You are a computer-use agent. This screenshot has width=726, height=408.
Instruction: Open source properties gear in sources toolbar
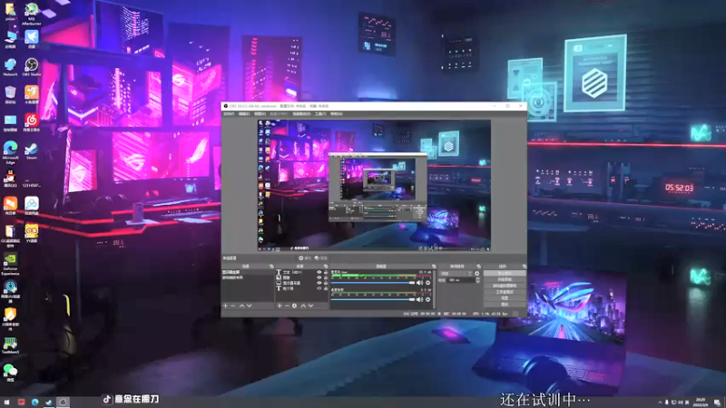(294, 306)
